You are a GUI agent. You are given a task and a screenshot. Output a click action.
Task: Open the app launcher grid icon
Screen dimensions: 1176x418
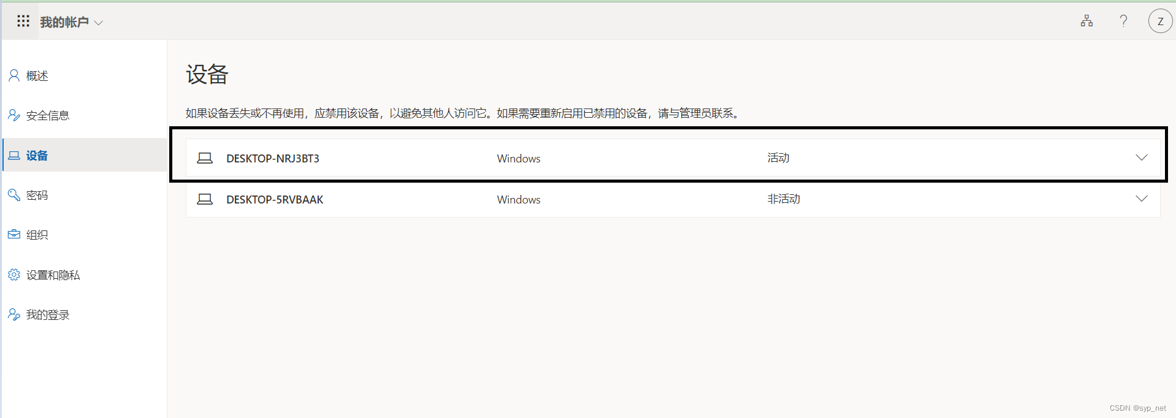23,21
